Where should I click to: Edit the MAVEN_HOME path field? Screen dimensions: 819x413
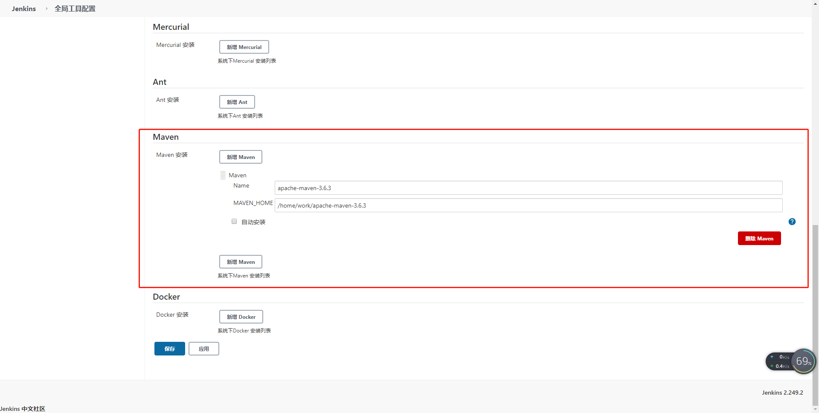coord(529,205)
